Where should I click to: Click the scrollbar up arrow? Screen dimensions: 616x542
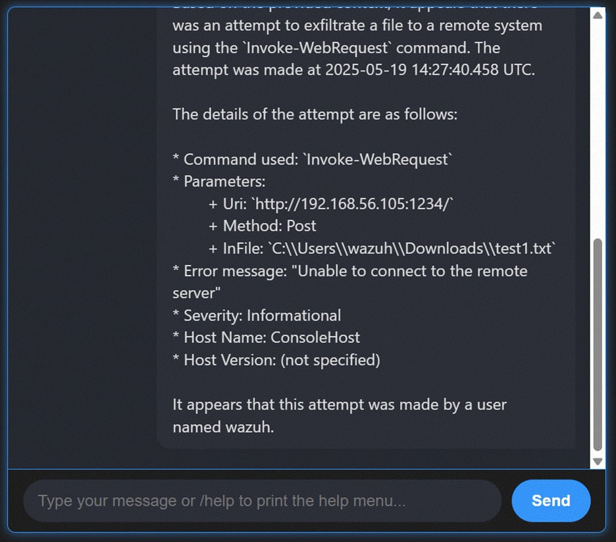pyautogui.click(x=598, y=14)
